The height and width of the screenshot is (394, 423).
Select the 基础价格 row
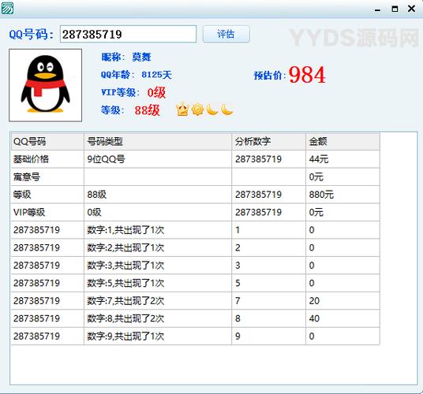point(195,159)
